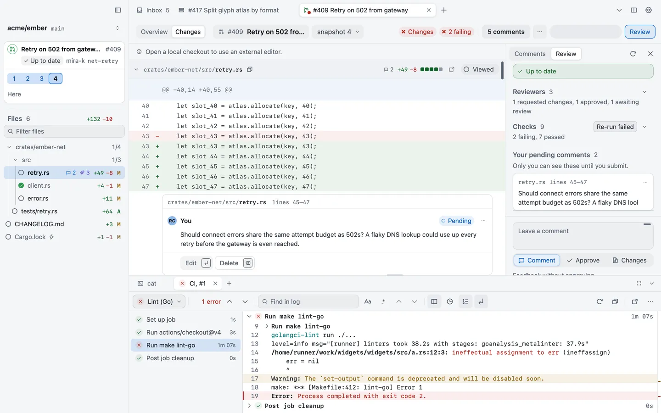This screenshot has width=661, height=413.
Task: Toggle timestamps clock icon in log
Action: coord(450,301)
